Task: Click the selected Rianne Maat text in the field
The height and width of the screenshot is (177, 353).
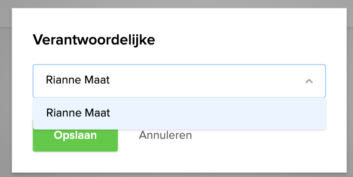Action: click(78, 80)
